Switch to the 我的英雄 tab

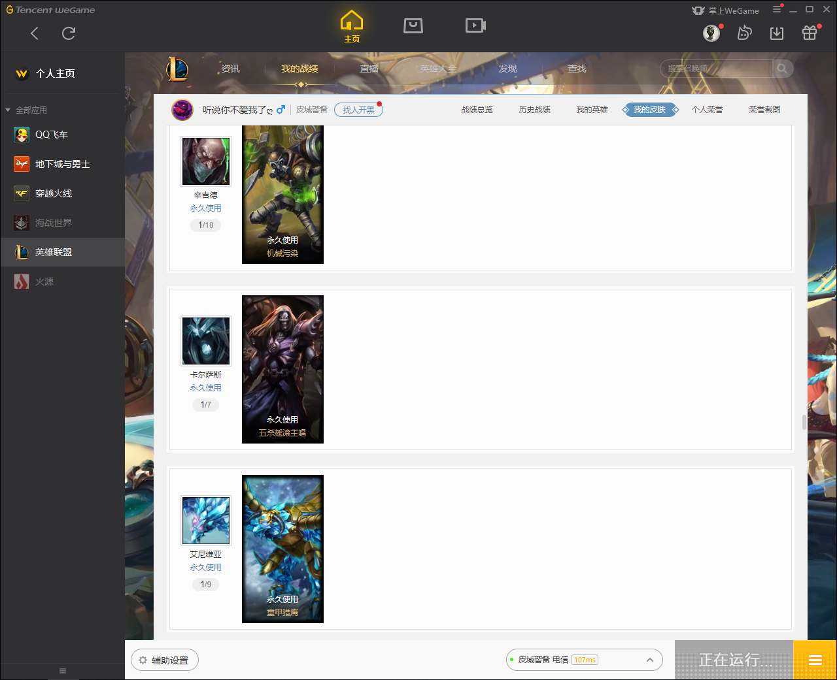coord(592,110)
